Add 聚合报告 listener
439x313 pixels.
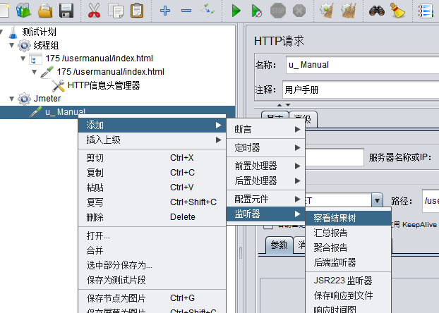click(x=348, y=247)
